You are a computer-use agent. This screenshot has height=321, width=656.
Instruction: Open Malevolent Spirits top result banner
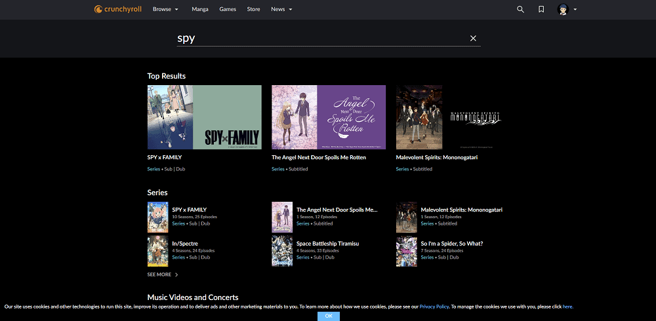pyautogui.click(x=453, y=117)
